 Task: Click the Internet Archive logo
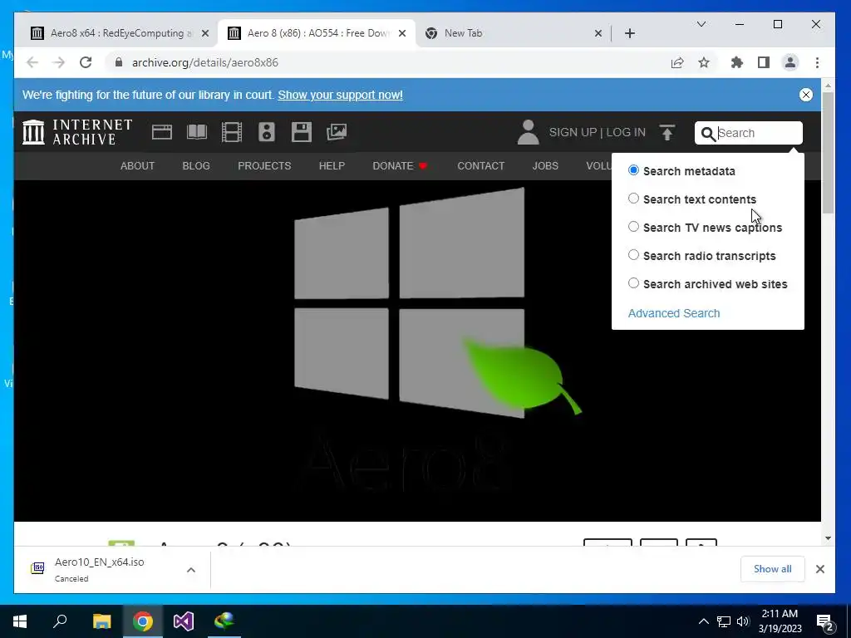tap(77, 132)
